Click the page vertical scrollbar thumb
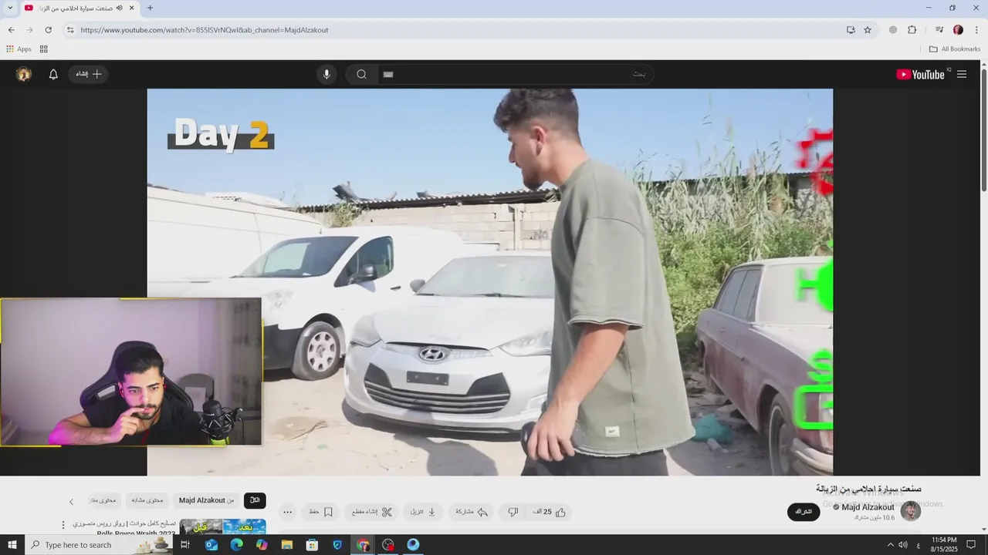 click(x=983, y=131)
